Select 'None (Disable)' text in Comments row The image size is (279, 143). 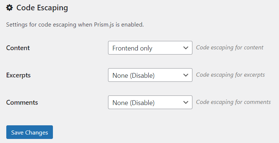coord(134,103)
